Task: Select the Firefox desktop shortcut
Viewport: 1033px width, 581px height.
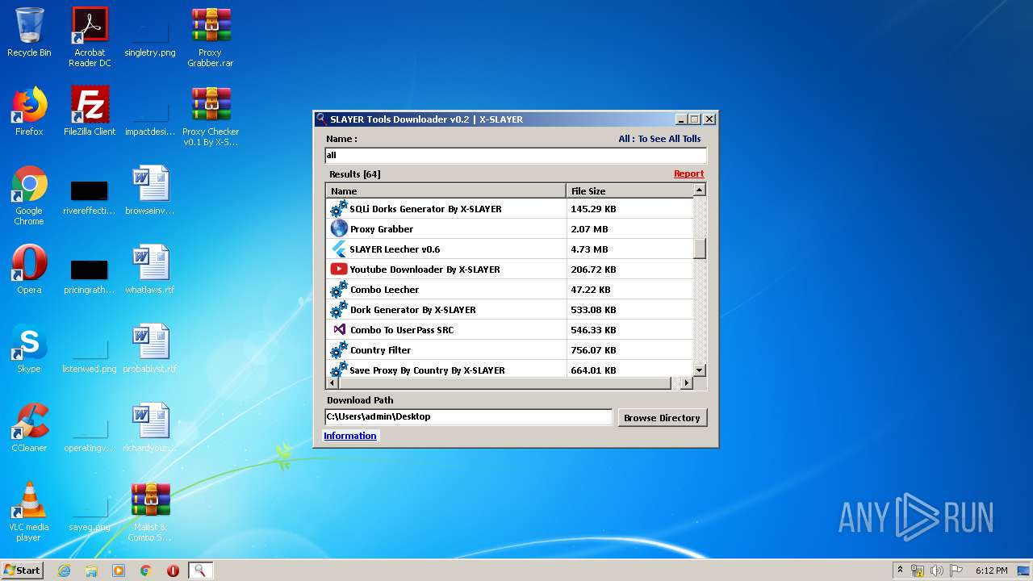Action: [29, 111]
